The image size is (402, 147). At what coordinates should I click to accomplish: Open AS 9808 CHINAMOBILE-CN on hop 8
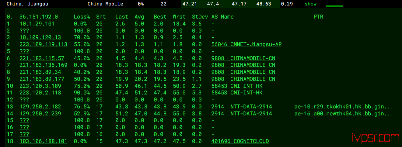[x=243, y=72]
